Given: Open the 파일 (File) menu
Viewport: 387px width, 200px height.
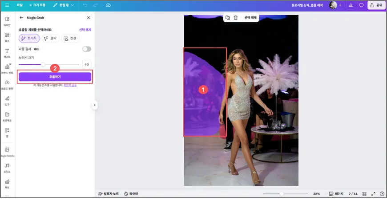Looking at the screenshot, I should [20, 5].
